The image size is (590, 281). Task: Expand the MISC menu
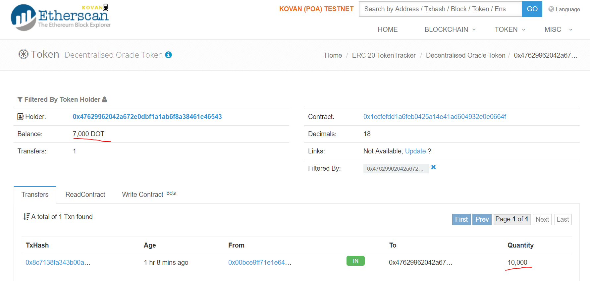click(559, 29)
